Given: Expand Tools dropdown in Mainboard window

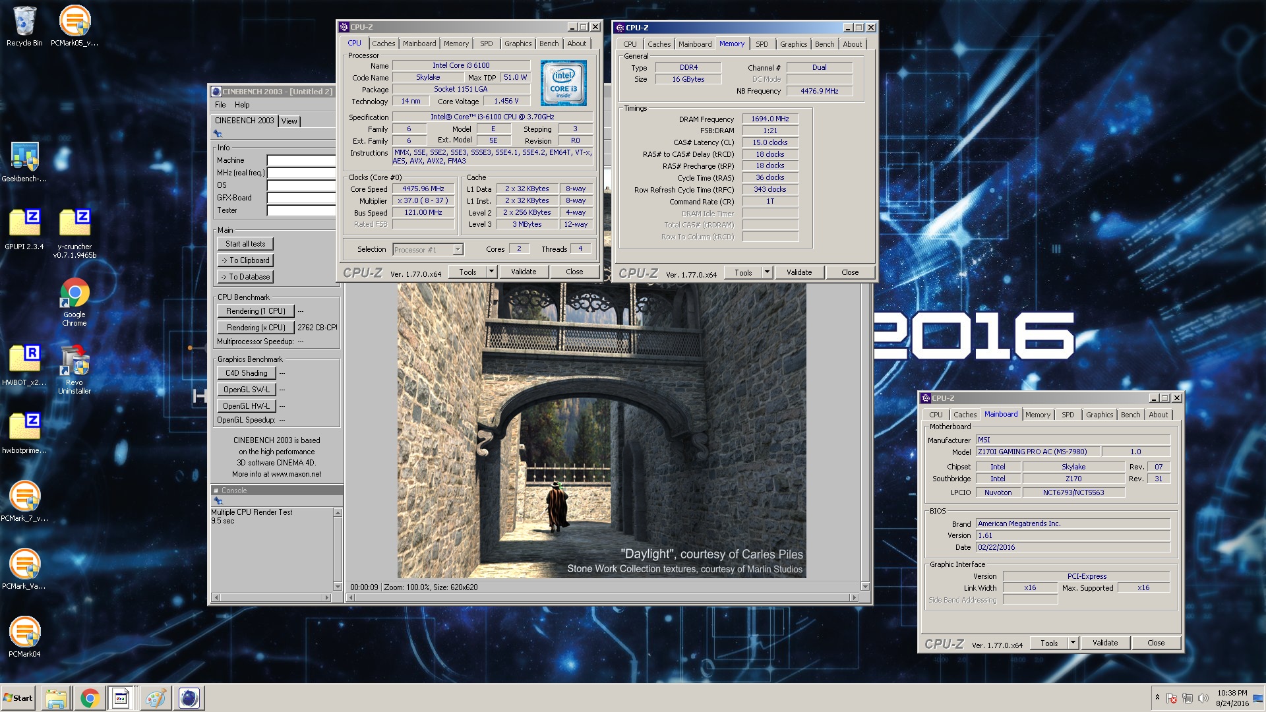Looking at the screenshot, I should coord(1073,643).
